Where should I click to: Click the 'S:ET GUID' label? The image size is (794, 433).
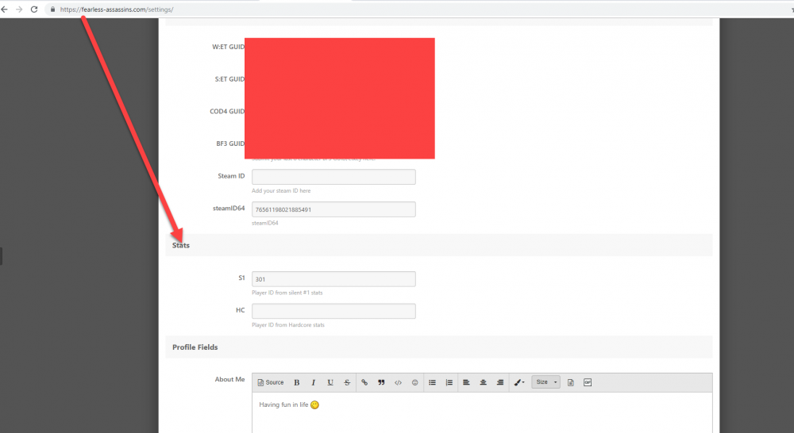230,79
